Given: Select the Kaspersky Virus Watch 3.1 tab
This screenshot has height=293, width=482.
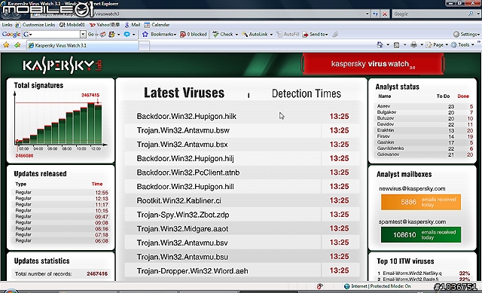Looking at the screenshot, I should pyautogui.click(x=82, y=45).
